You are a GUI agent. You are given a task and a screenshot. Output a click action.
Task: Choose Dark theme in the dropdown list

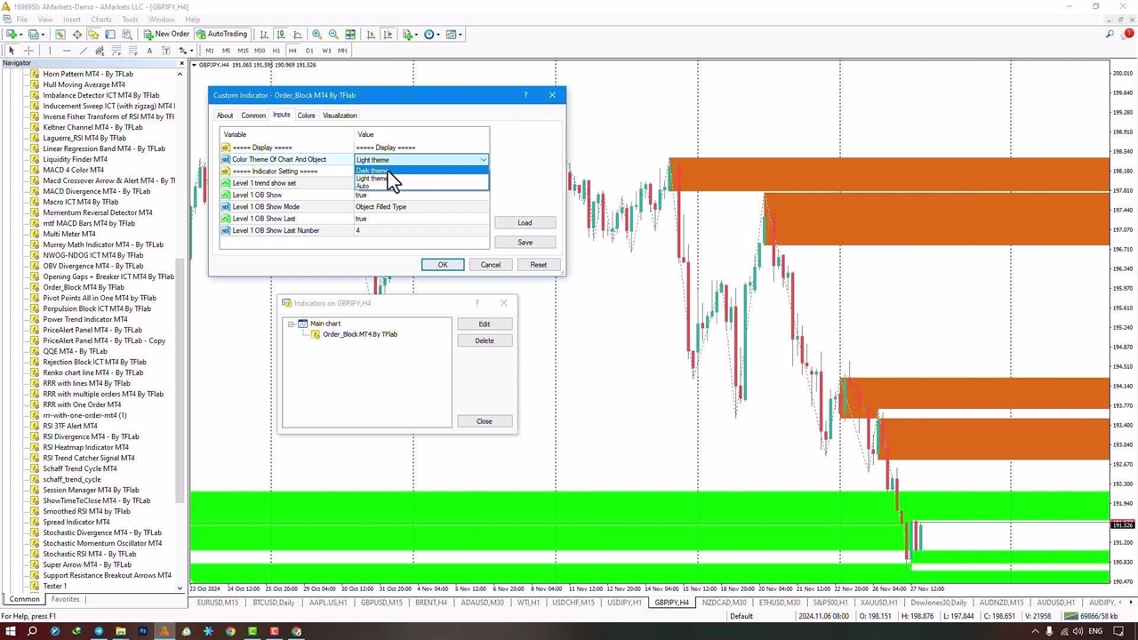pyautogui.click(x=372, y=170)
